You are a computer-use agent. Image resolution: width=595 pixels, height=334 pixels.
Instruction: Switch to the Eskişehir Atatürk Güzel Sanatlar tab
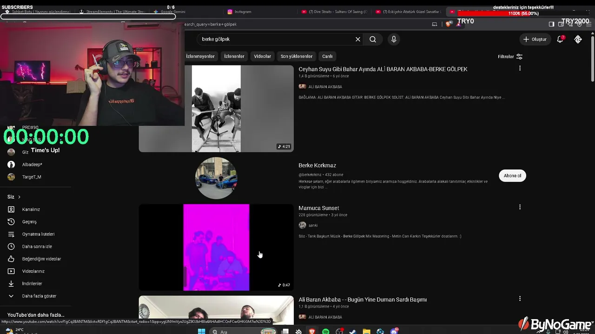409,12
